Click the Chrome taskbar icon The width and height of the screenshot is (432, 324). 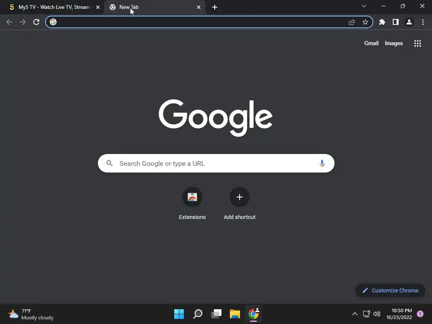[x=254, y=314]
